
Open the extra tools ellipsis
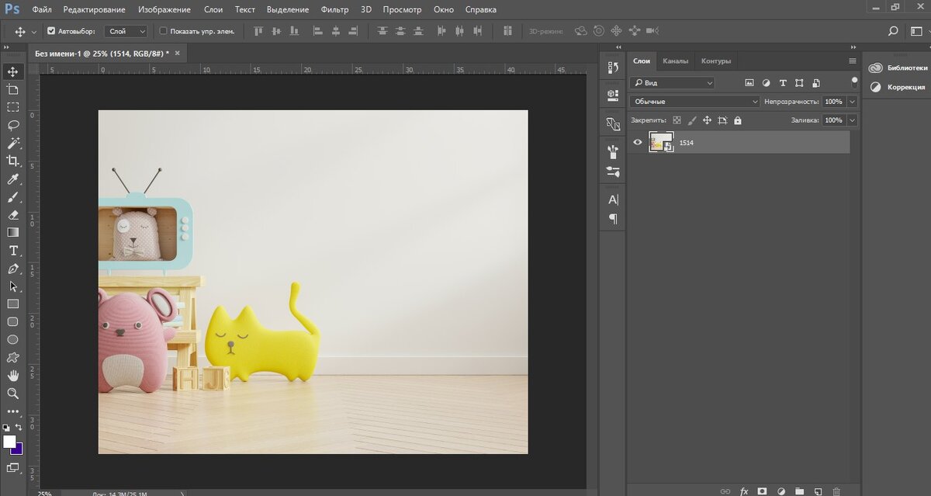[13, 411]
